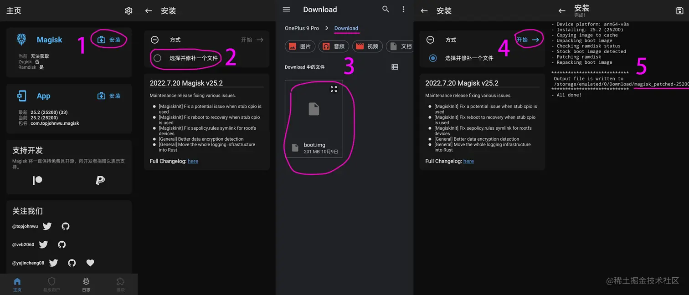Screen dimensions: 689x295
Task: Click the com.topjohnwu.magisk package name text
Action: (x=55, y=123)
